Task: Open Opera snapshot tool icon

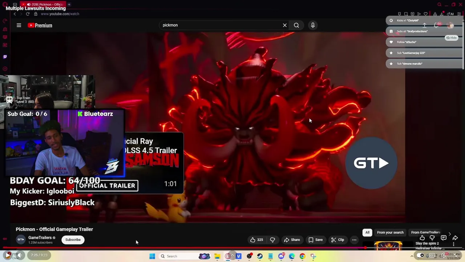Action: [406, 14]
